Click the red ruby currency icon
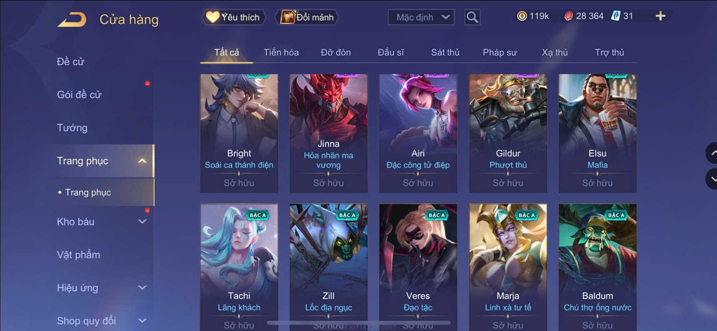Viewport: 717px width, 331px height. click(x=568, y=16)
